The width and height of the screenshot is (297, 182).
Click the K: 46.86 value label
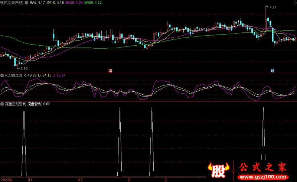pyautogui.click(x=30, y=75)
